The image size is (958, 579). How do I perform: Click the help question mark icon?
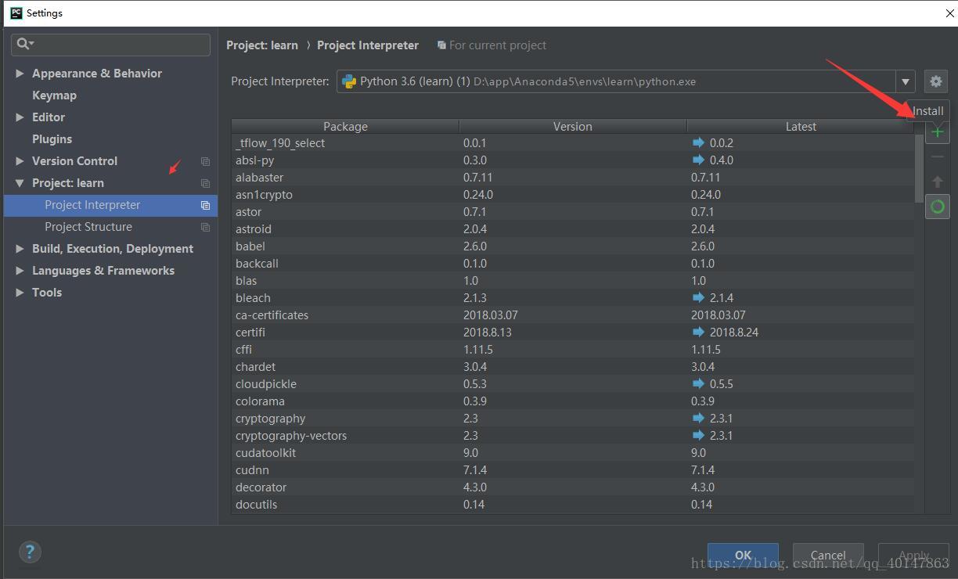30,552
